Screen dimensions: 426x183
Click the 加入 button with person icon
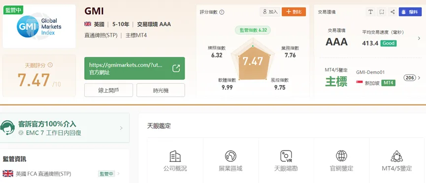[x=270, y=12]
